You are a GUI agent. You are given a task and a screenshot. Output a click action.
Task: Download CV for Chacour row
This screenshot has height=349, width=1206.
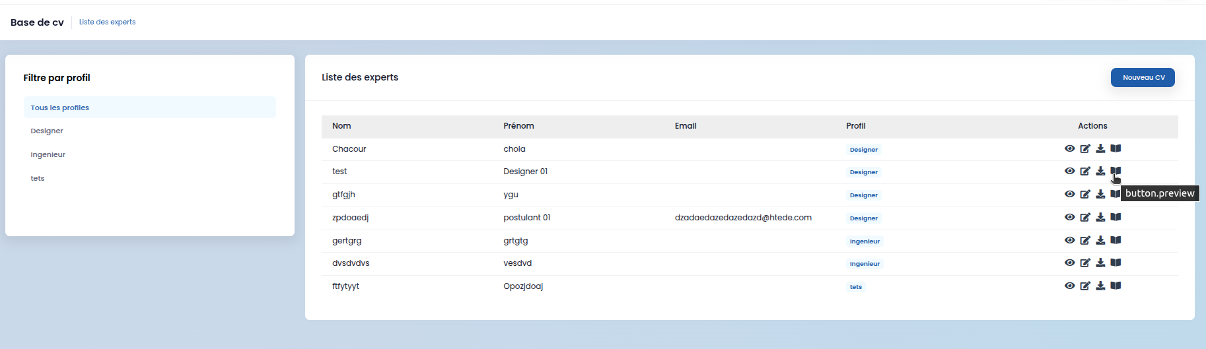click(x=1100, y=148)
